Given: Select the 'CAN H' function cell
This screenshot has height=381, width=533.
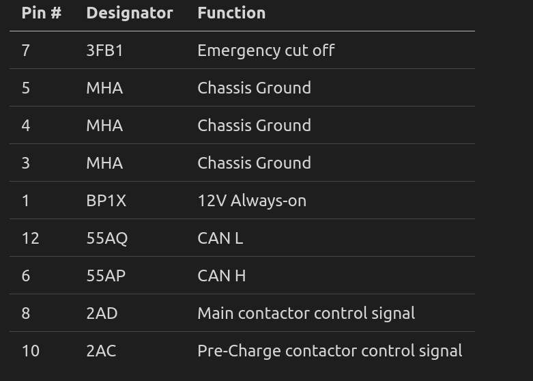Looking at the screenshot, I should [x=221, y=276].
